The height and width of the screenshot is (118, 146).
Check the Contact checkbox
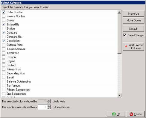[x=4, y=65]
